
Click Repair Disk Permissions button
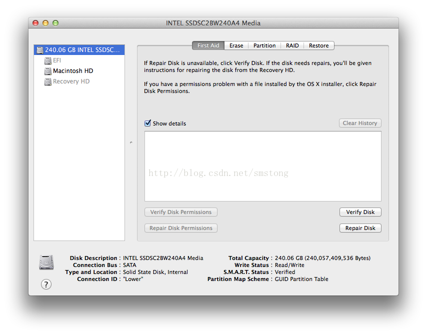(181, 228)
